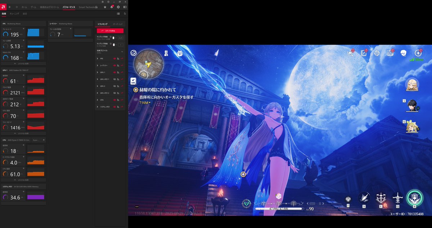432x228 pixels.
Task: Expand the system memory row chevron
Action: [x=97, y=107]
